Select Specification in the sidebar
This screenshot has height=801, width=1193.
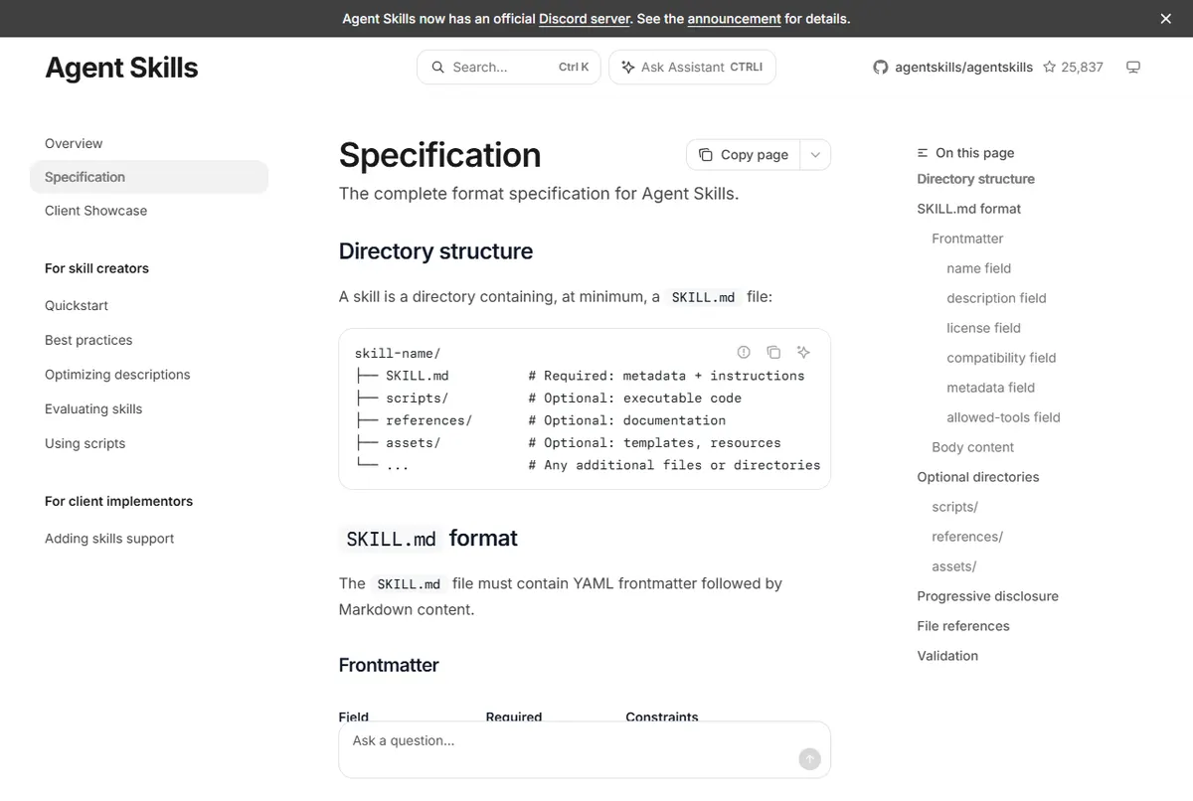point(149,177)
